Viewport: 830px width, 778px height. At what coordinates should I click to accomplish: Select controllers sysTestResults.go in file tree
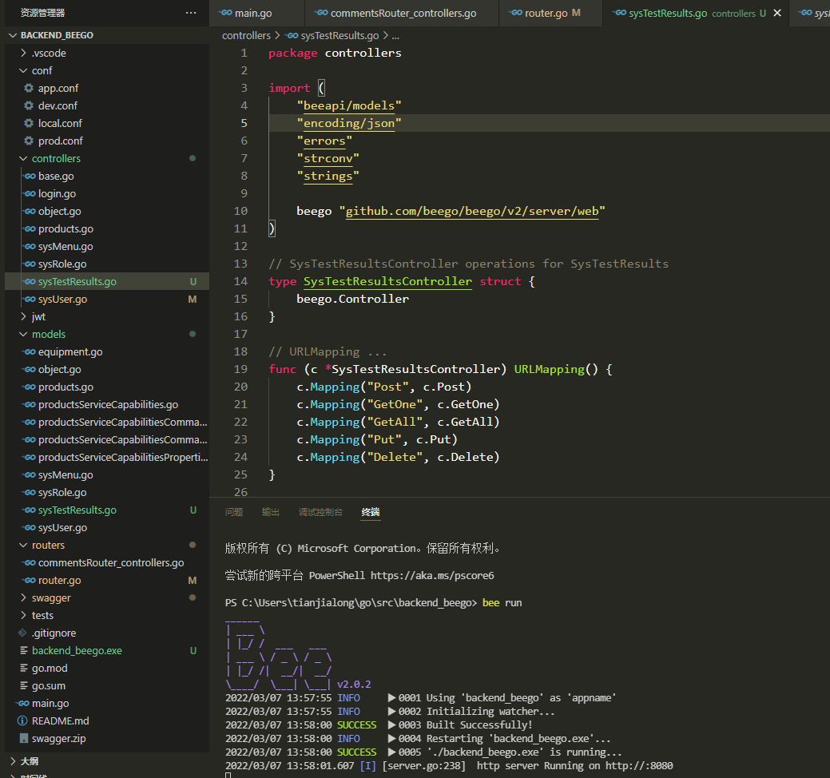107,281
